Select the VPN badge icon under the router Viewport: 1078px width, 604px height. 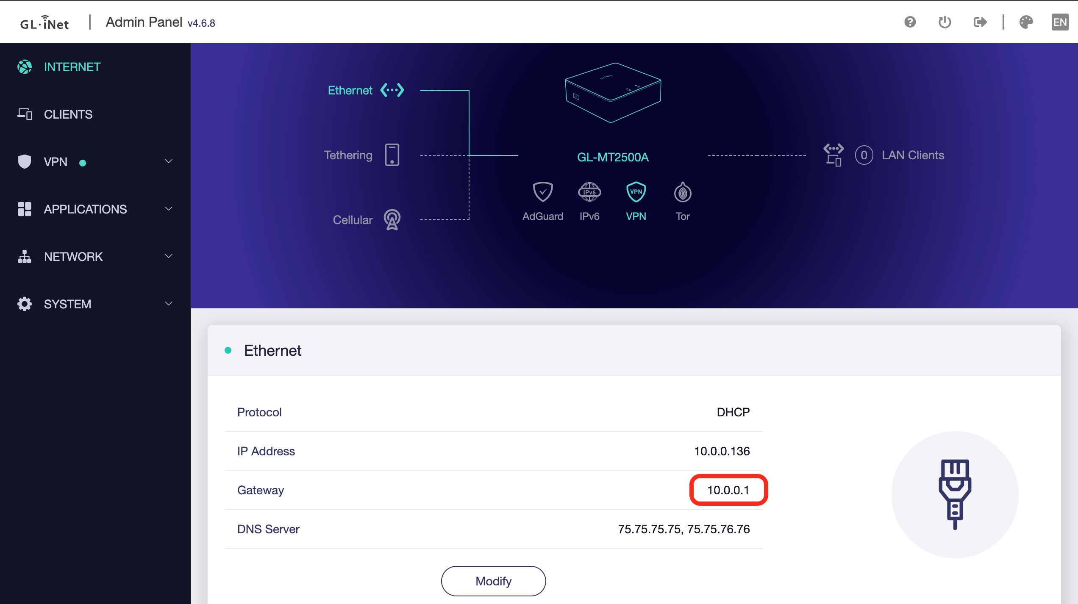pyautogui.click(x=635, y=193)
